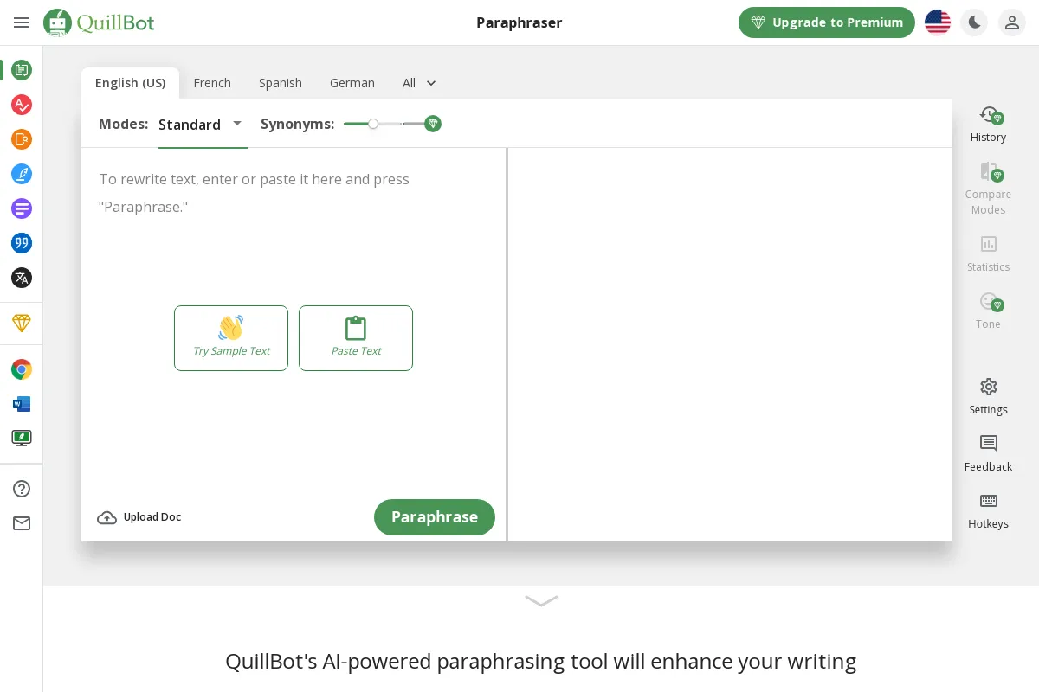Screen dimensions: 1039x692
Task: Open the History panel
Action: pyautogui.click(x=988, y=124)
